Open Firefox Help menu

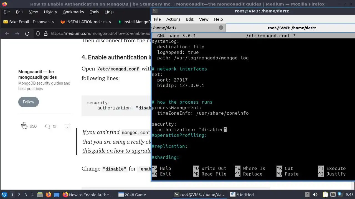[109, 12]
